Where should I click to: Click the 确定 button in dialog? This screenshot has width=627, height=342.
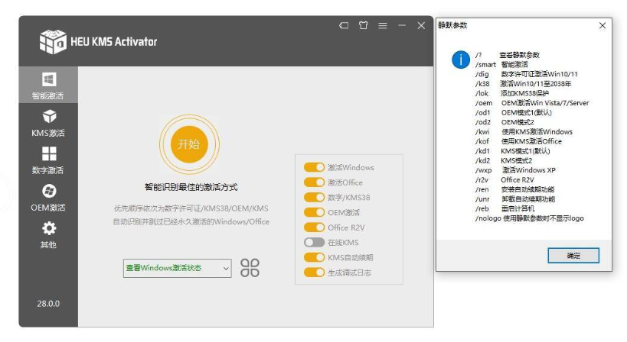pyautogui.click(x=573, y=256)
